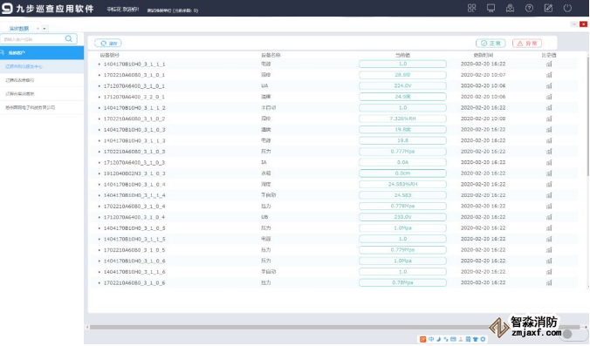Open history chart icon for 1912040B02N3_3_1_0_3
The image size is (590, 346).
point(549,173)
